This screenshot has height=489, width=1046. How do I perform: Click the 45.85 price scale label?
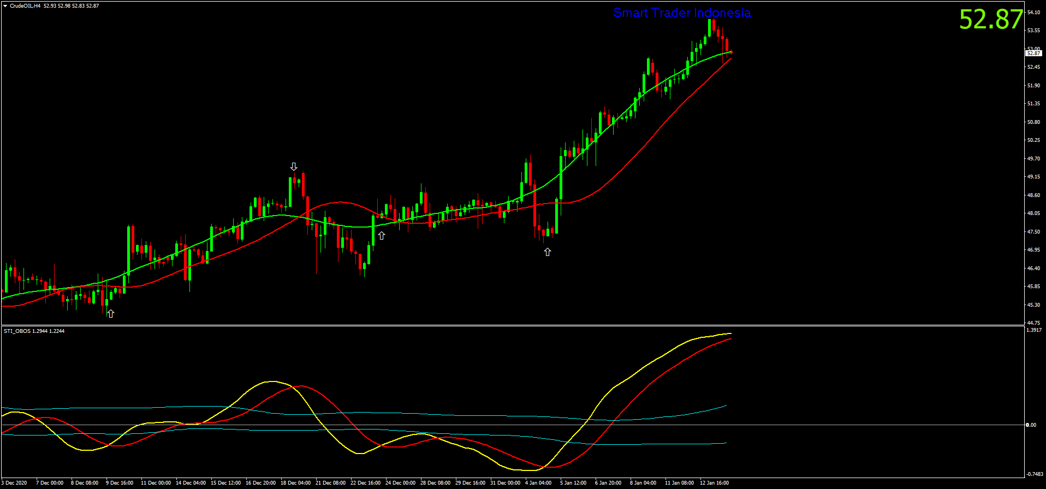(1033, 287)
